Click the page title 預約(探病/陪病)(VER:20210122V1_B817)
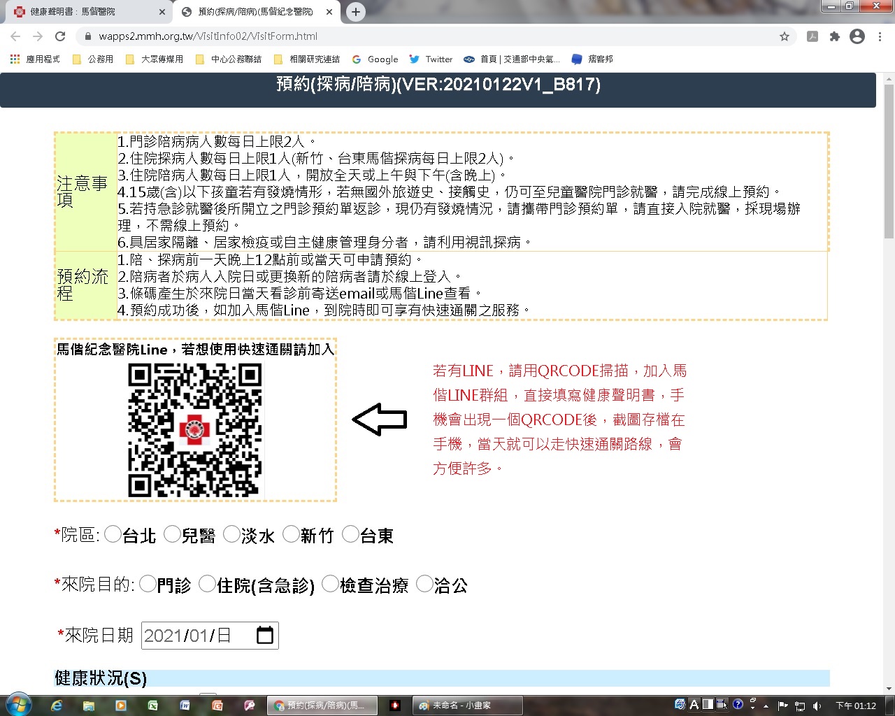Image resolution: width=895 pixels, height=716 pixels. pyautogui.click(x=438, y=85)
